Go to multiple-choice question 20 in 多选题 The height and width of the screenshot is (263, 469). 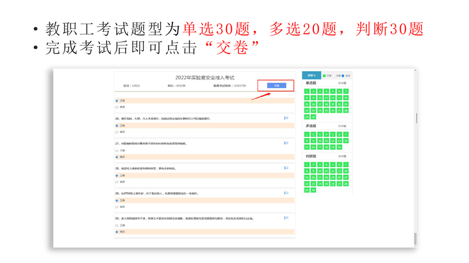pos(339,147)
